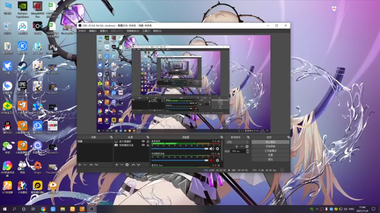
Task: Open video capture device audio settings gear
Action: pos(218,160)
